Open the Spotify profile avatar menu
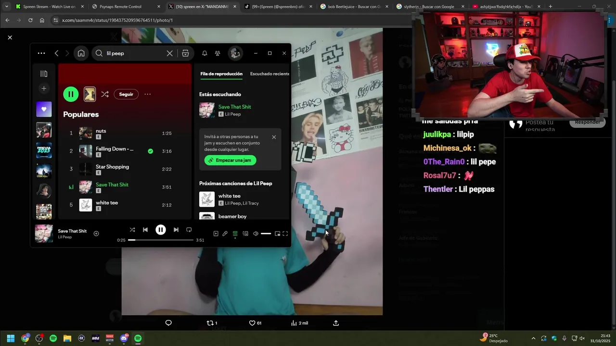 tap(235, 53)
